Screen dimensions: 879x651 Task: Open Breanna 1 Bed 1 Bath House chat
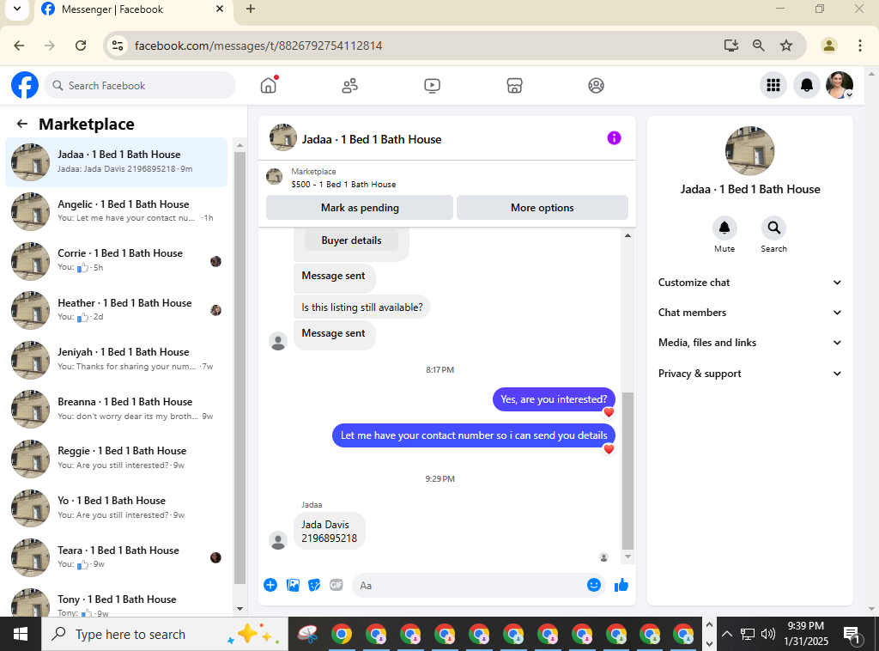click(117, 409)
